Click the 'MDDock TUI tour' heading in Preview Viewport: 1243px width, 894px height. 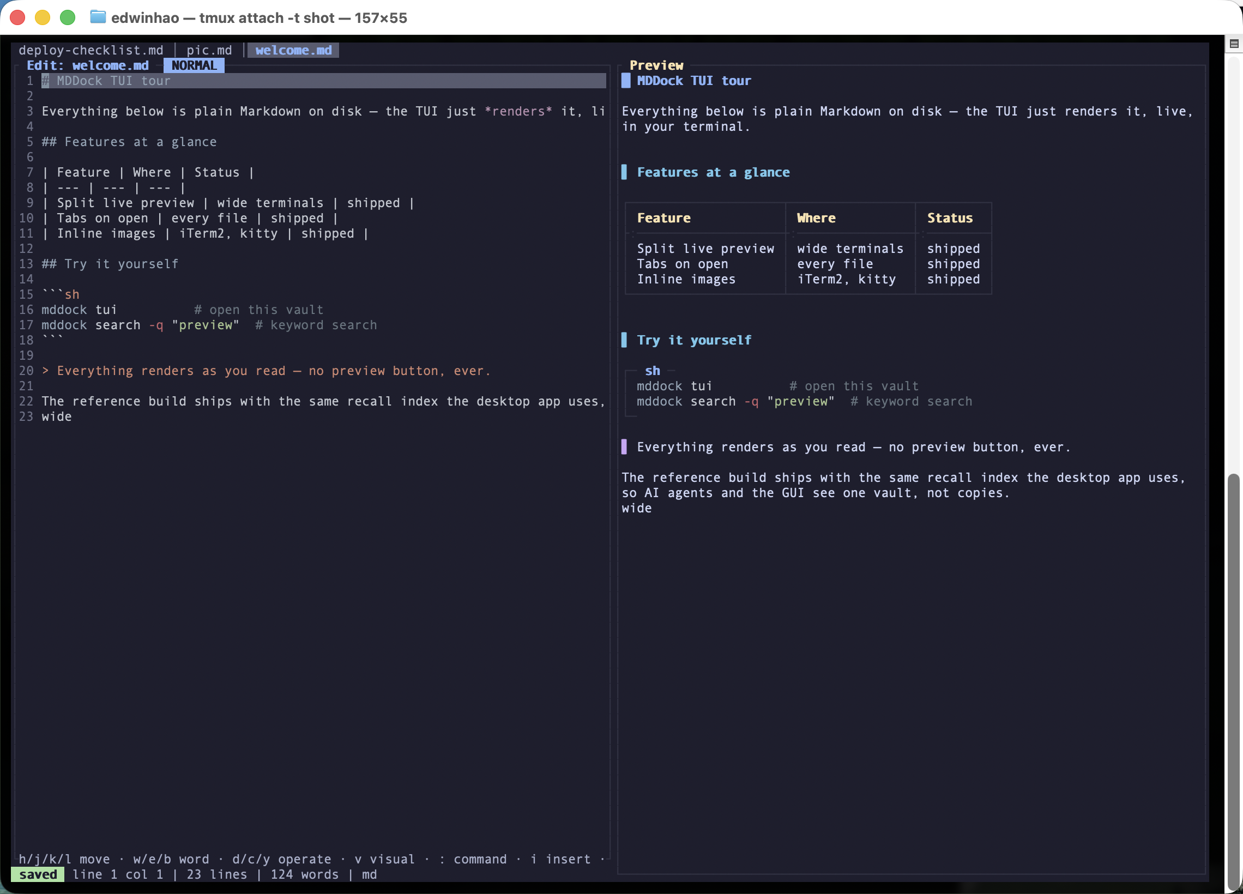click(x=694, y=81)
